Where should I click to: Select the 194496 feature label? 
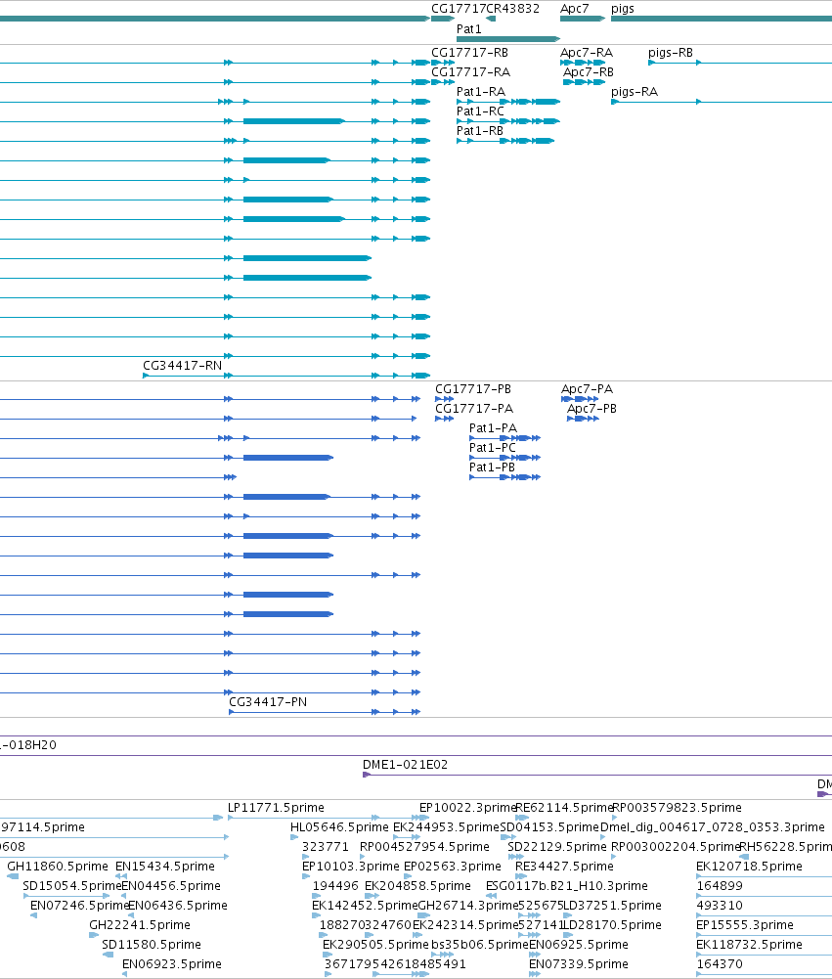(335, 886)
